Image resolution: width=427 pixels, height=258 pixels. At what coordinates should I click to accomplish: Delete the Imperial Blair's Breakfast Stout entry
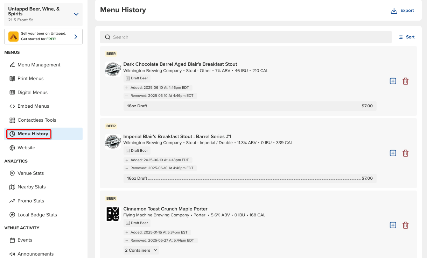tap(405, 153)
